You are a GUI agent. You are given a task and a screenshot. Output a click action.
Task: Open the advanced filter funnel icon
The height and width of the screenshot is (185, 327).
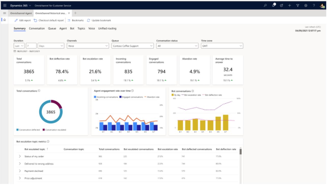point(298,5)
